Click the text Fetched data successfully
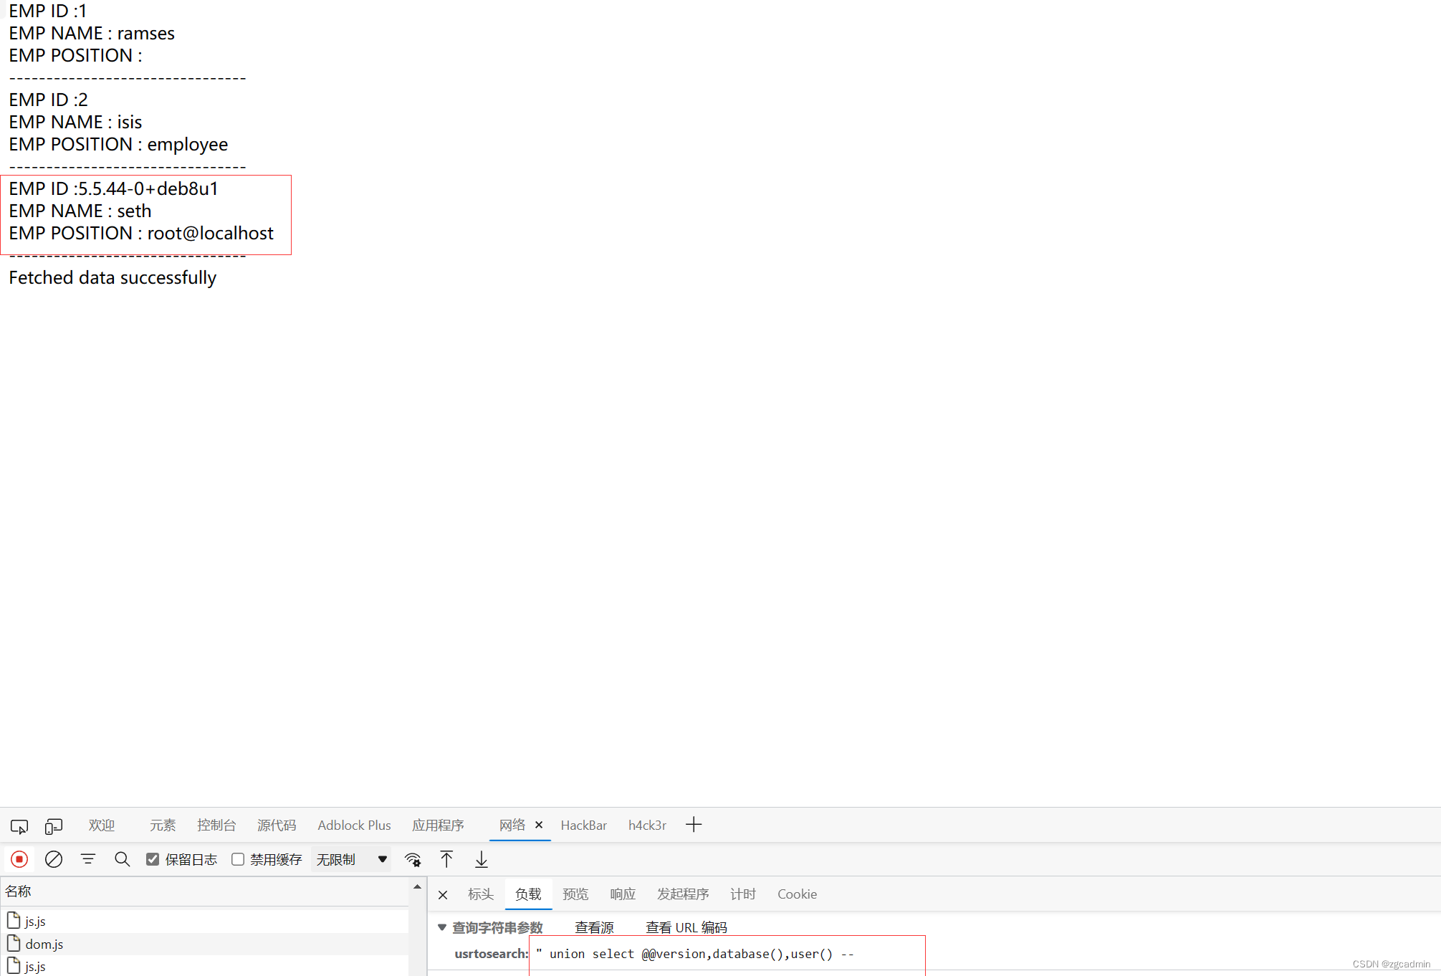 click(112, 278)
